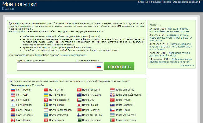Open Зарегистрироваться in the top navigation
203x123 pixels.
tap(186, 2)
